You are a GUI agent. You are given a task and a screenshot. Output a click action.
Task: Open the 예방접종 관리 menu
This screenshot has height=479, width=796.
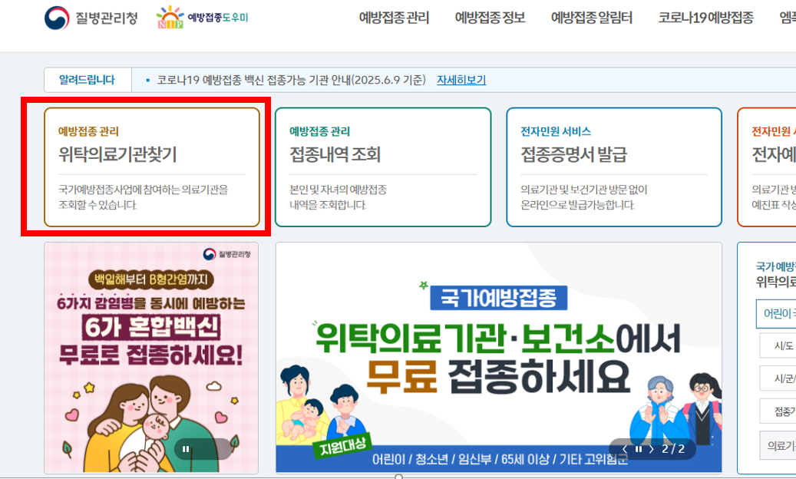394,18
